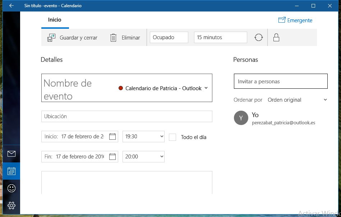
Task: Click the back arrow in title bar
Action: [11, 6]
